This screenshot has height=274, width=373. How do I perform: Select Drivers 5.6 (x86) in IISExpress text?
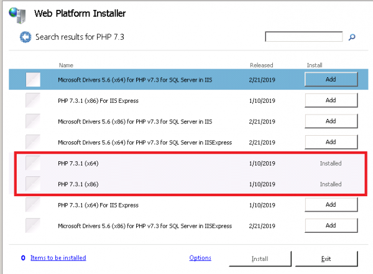(145, 226)
